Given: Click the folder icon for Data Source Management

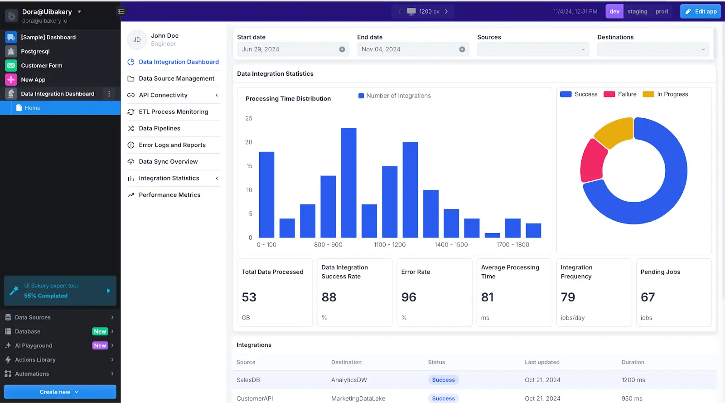Looking at the screenshot, I should pos(131,78).
